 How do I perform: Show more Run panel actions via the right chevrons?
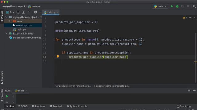click(13, 102)
